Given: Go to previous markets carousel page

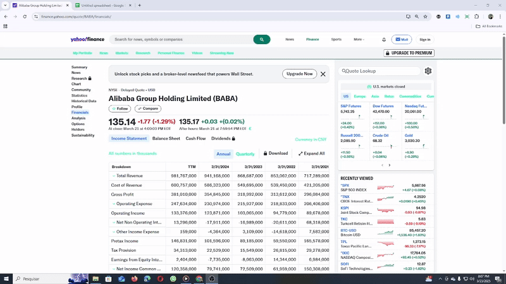Looking at the screenshot, I should [x=383, y=165].
